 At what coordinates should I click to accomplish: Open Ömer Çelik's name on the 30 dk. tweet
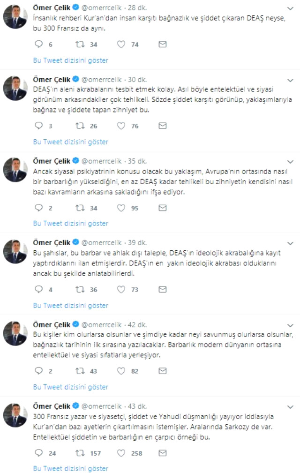coord(52,78)
